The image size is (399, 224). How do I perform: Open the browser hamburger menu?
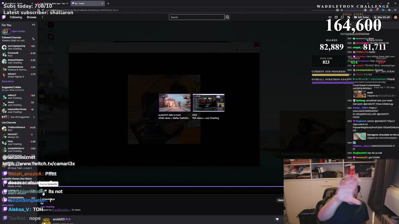pyautogui.click(x=396, y=10)
